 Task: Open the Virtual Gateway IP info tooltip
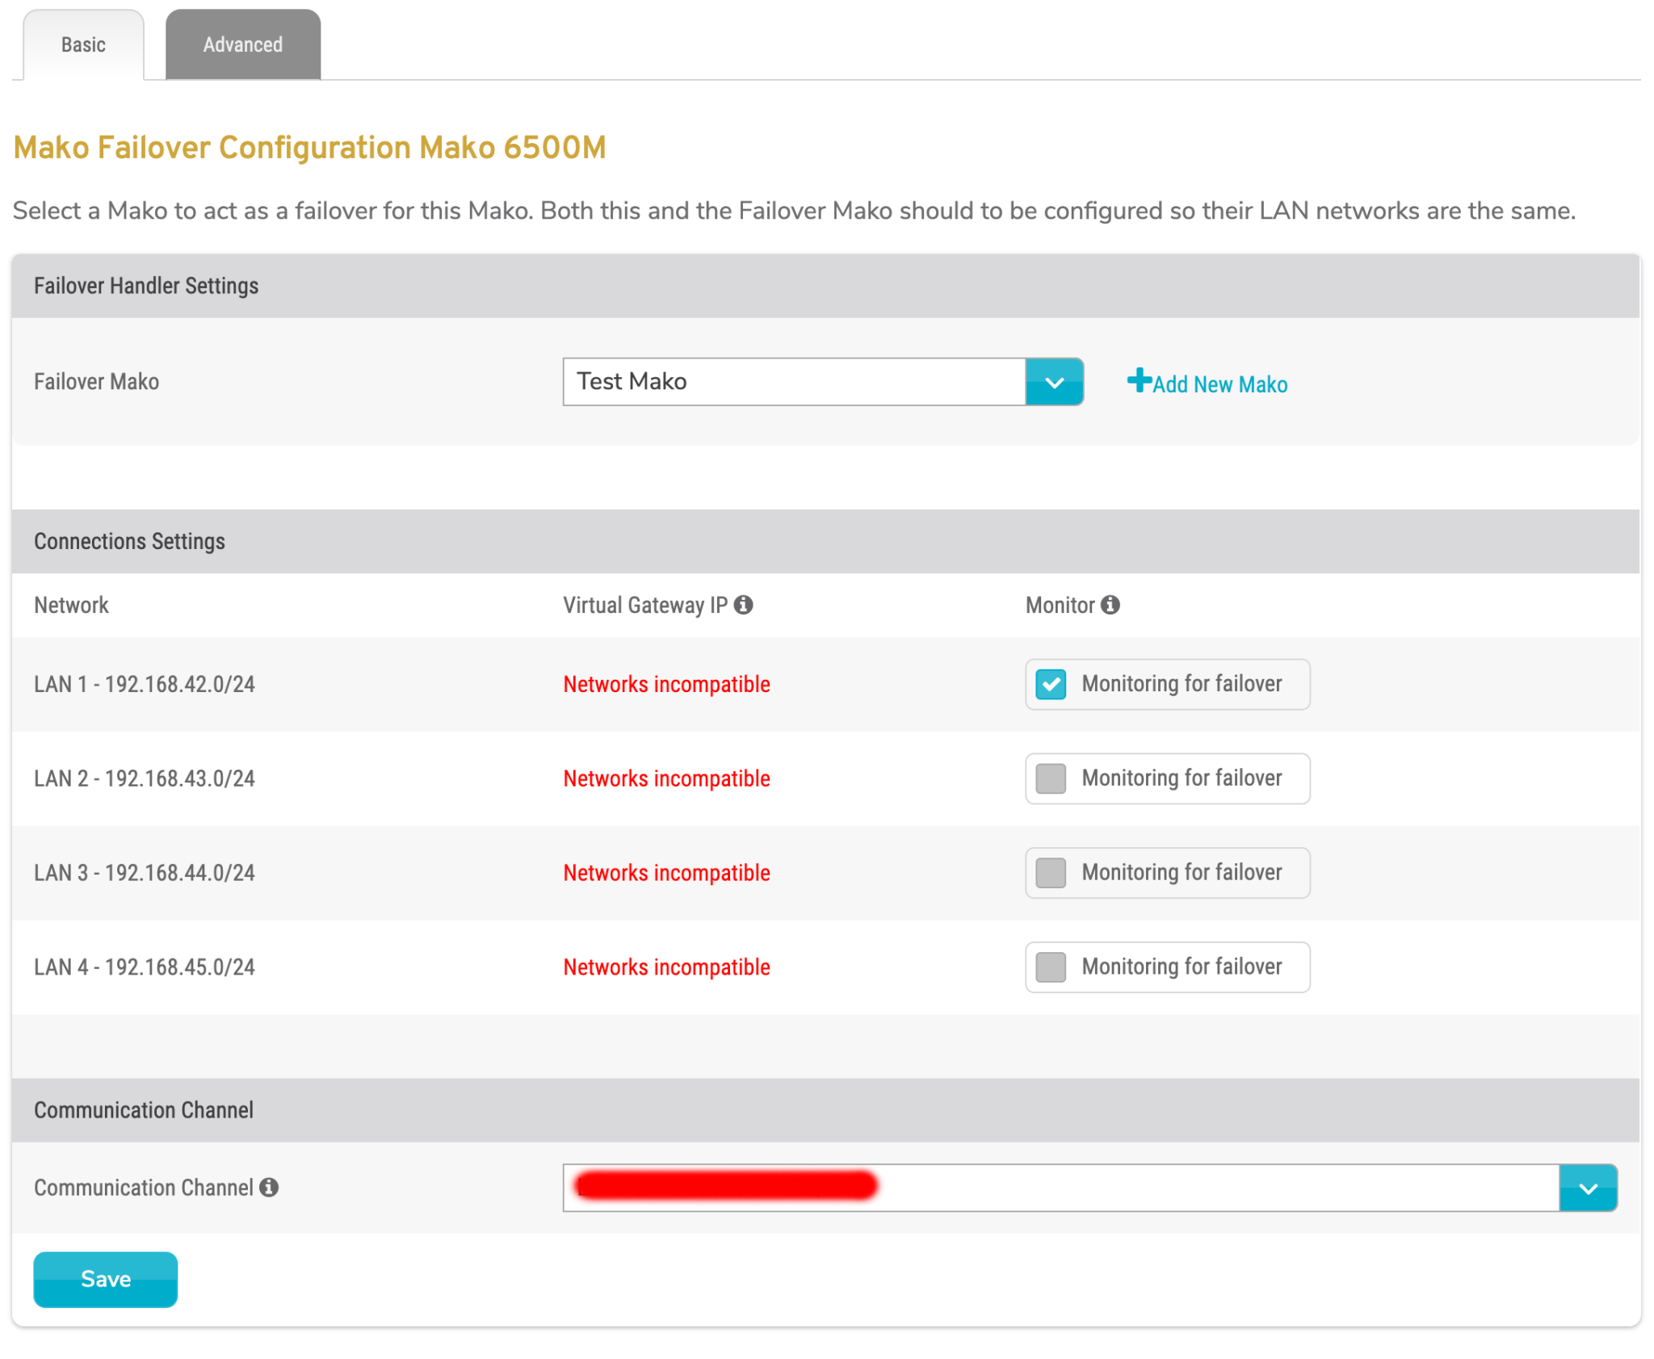pos(745,604)
